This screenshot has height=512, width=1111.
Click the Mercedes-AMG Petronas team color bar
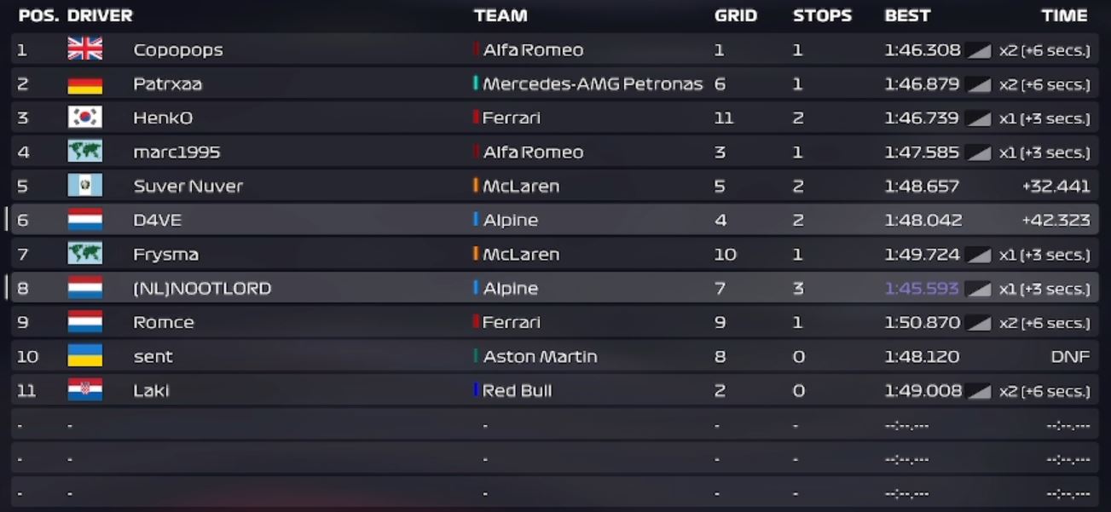476,83
